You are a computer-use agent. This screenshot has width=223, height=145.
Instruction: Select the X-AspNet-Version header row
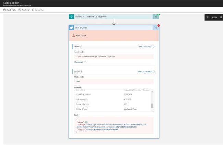pos(113,95)
